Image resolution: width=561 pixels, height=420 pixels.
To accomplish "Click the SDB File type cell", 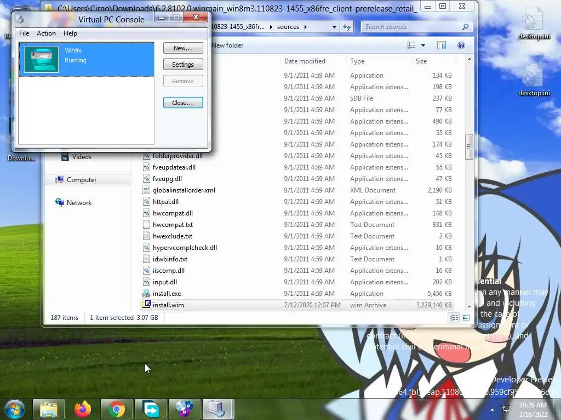I will tap(362, 98).
